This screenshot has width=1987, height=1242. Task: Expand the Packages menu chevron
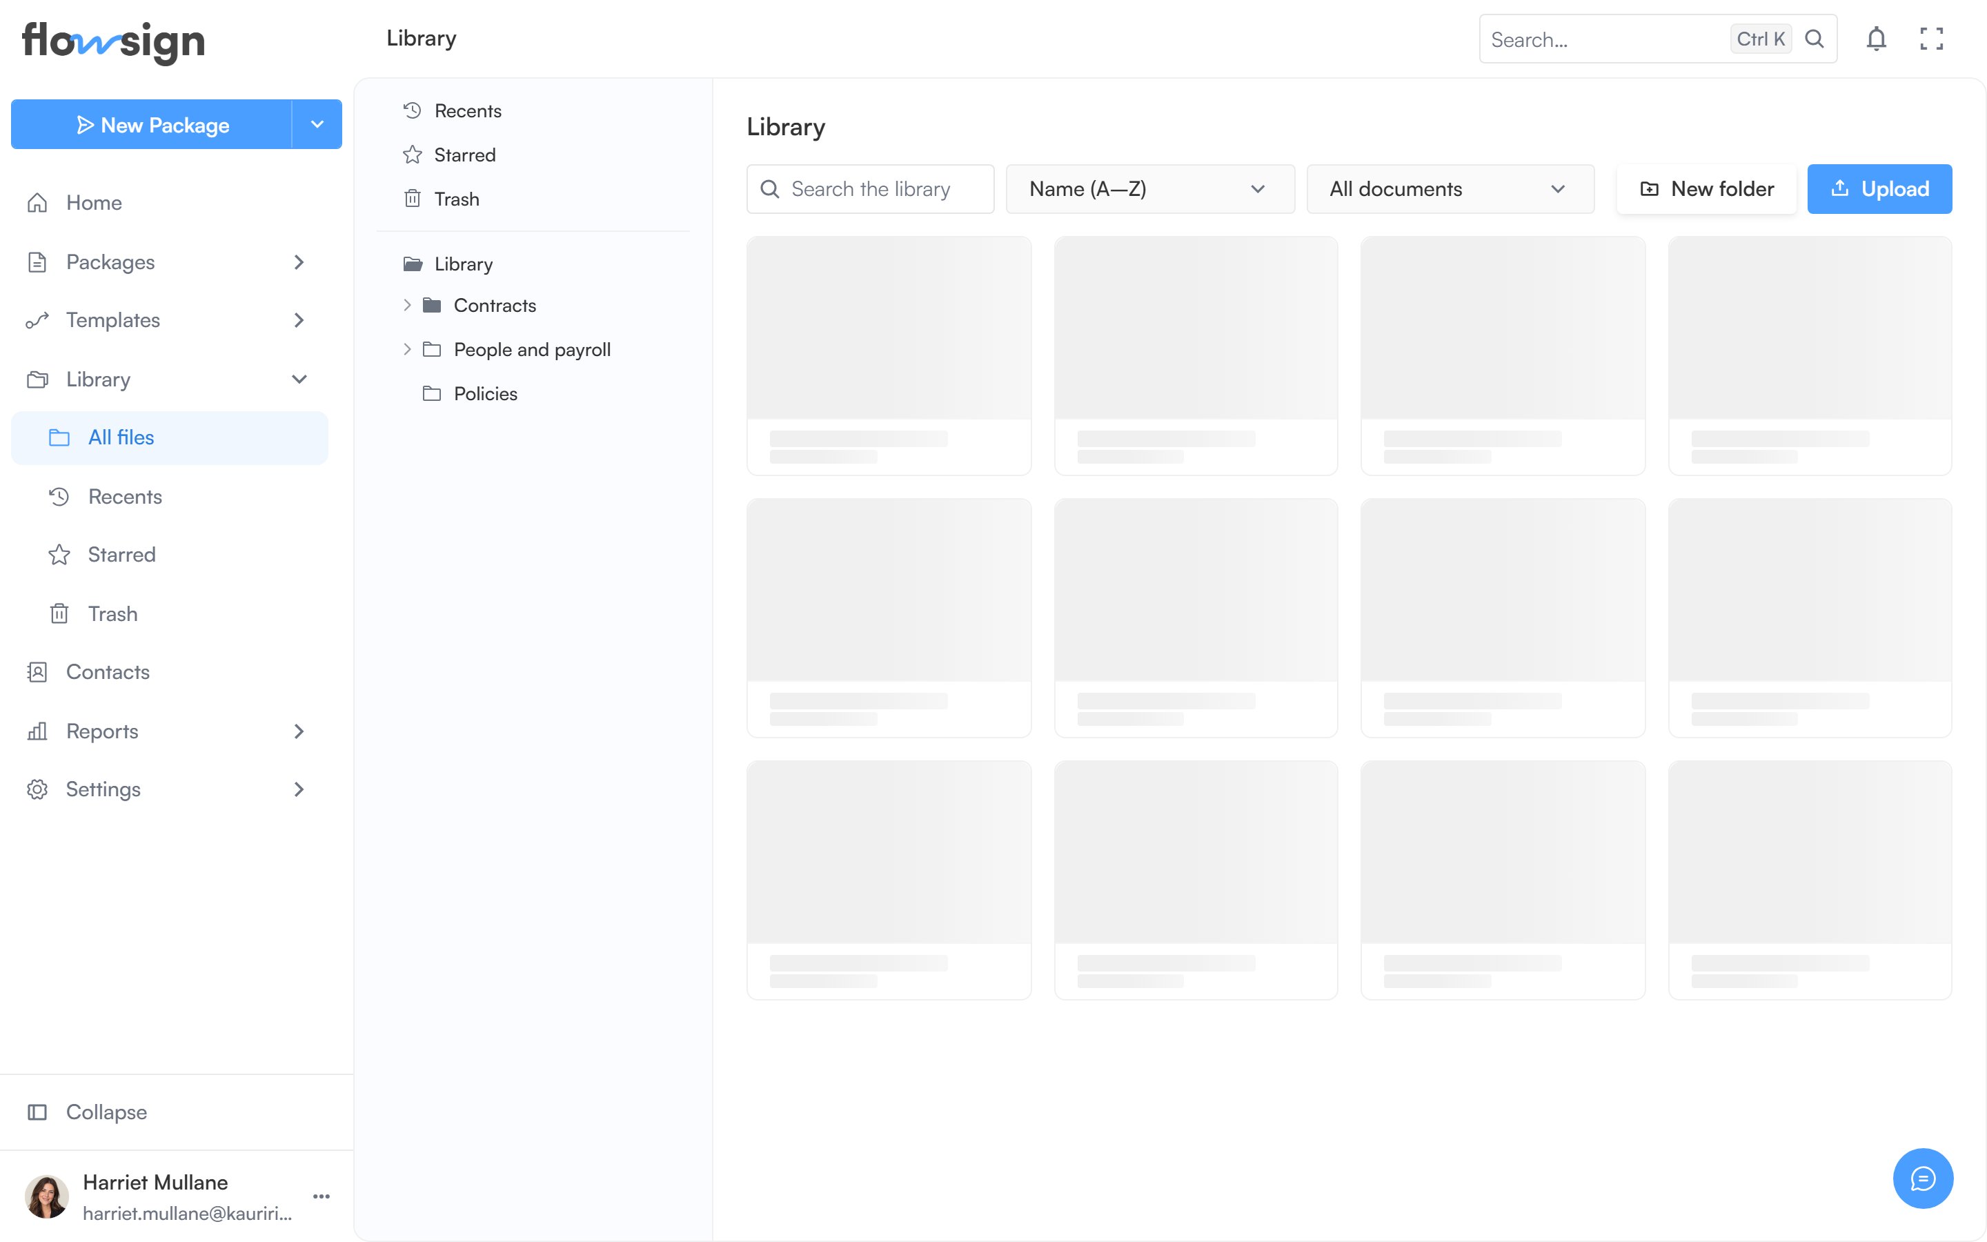(299, 262)
